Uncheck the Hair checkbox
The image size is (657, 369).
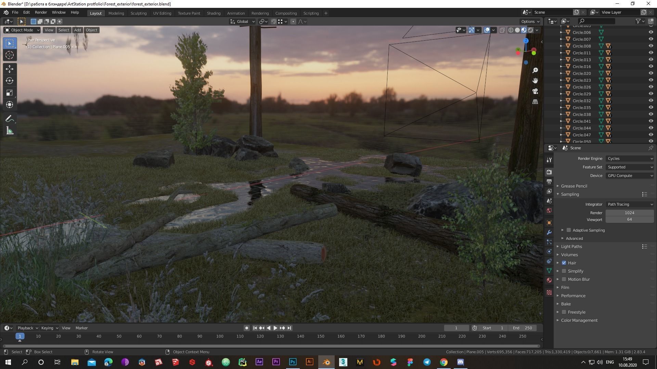tap(564, 263)
